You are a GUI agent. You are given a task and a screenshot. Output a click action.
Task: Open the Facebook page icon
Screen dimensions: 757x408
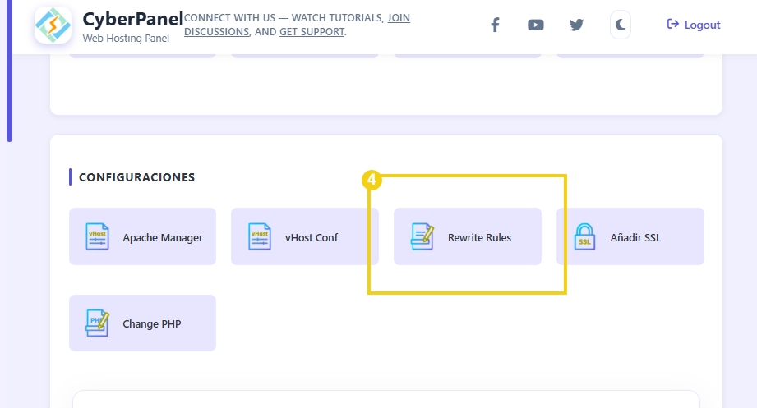[495, 25]
